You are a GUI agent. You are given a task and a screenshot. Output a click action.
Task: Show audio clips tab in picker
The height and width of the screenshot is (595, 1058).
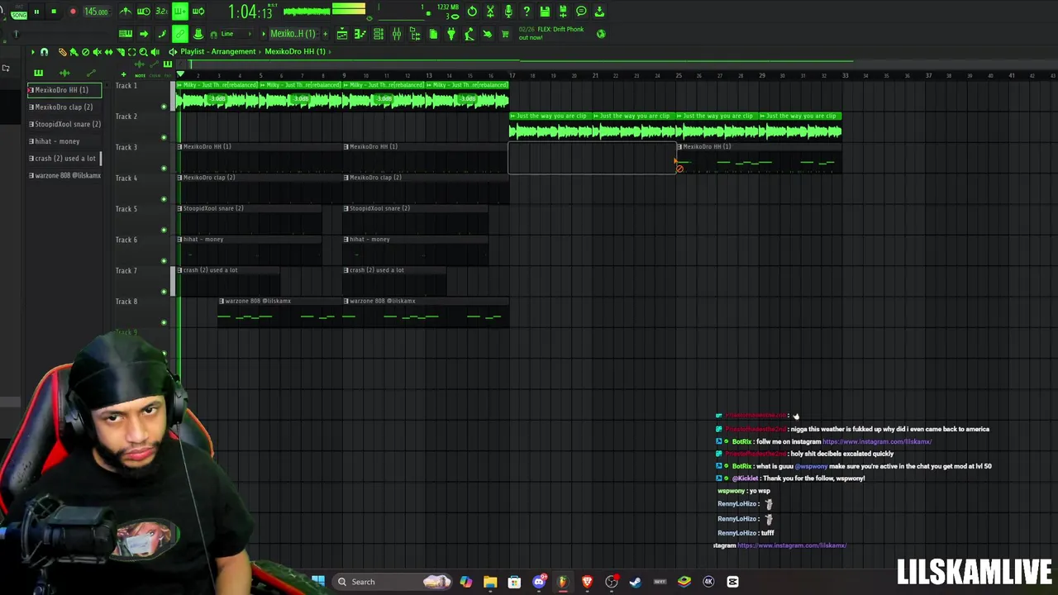[x=64, y=73]
